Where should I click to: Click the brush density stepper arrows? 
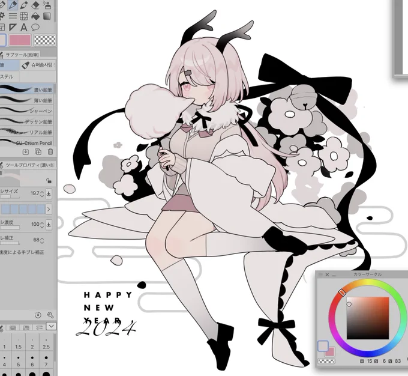(42, 225)
